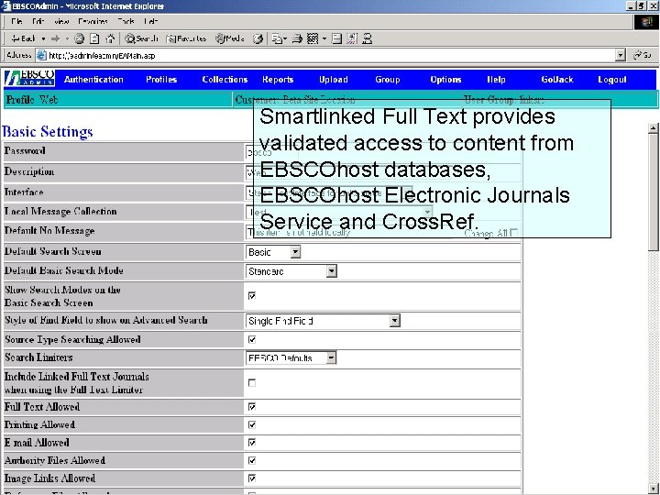Toggle E-mail Allowed checkbox

(252, 443)
